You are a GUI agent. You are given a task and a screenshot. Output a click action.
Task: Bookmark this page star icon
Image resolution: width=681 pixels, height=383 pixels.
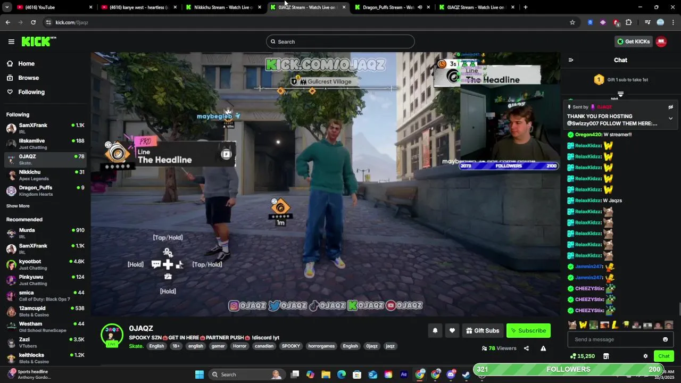click(572, 22)
